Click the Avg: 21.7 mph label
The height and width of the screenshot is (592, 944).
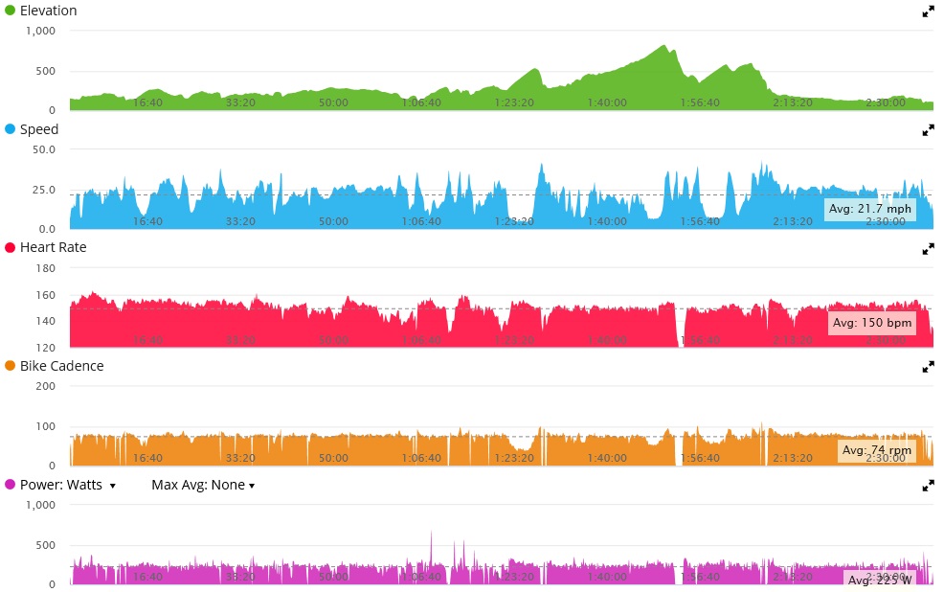click(x=870, y=209)
